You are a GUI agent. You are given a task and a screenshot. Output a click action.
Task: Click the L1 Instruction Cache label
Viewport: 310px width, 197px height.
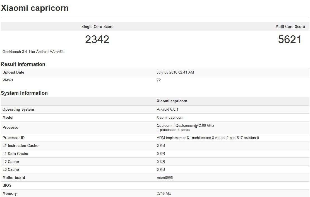(20, 146)
